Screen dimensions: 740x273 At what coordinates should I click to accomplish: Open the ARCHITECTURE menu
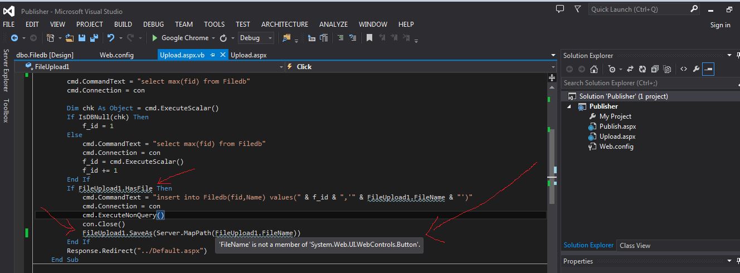point(285,24)
